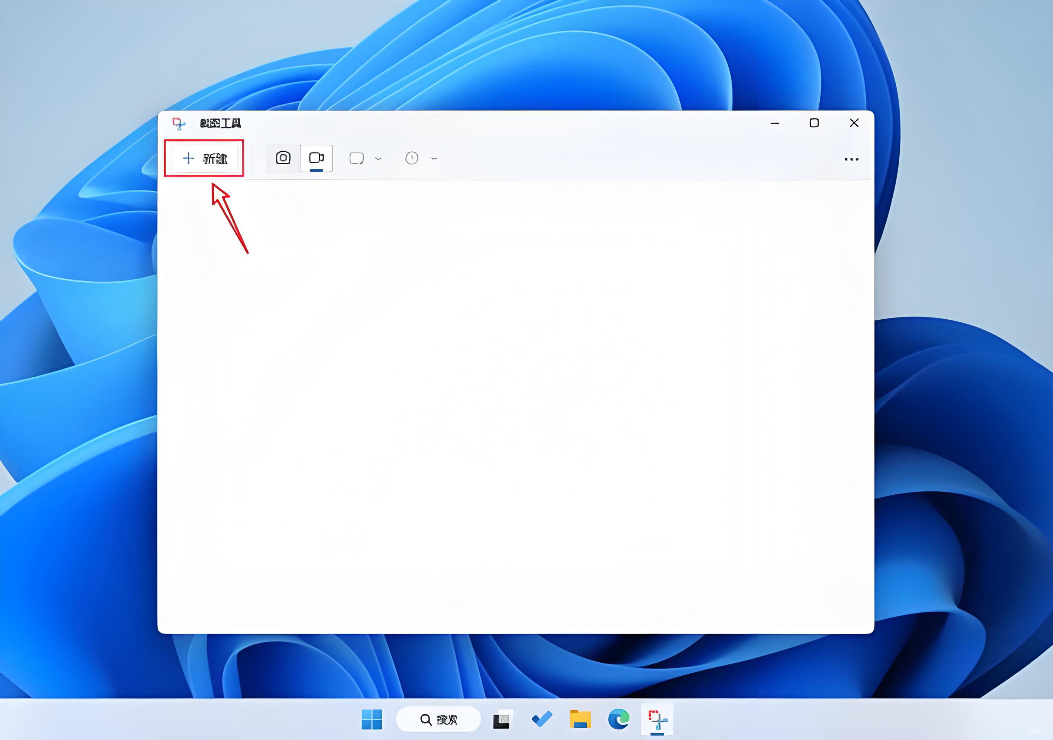Switch to video Record mode
Screen dimensions: 1053x740
click(317, 158)
